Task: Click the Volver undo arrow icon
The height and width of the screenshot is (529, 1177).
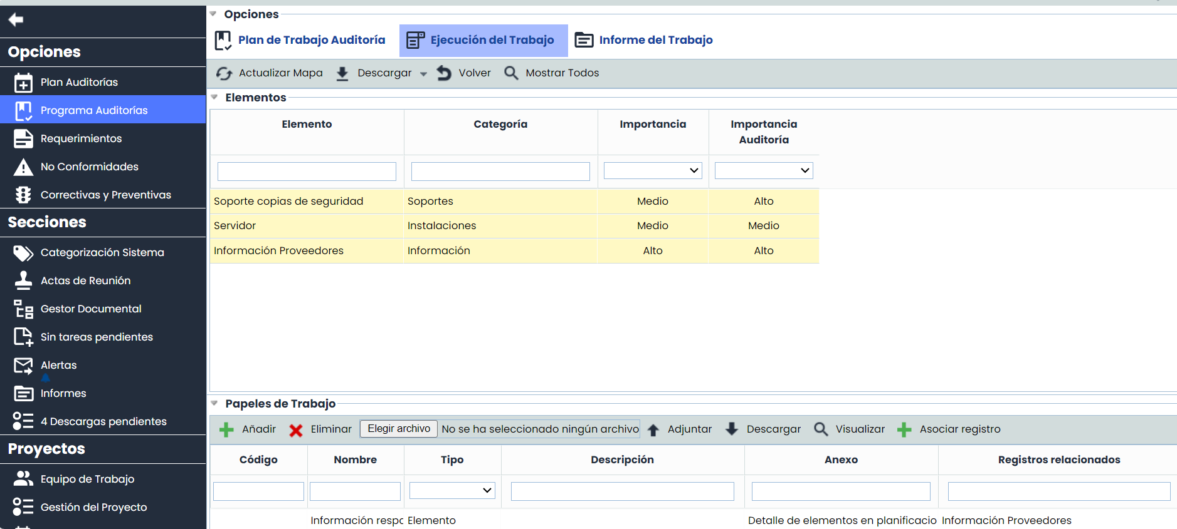Action: 444,73
